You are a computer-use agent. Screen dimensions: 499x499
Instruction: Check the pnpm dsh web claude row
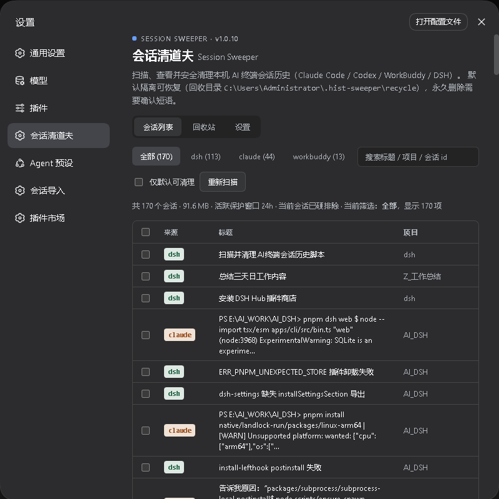tap(145, 335)
